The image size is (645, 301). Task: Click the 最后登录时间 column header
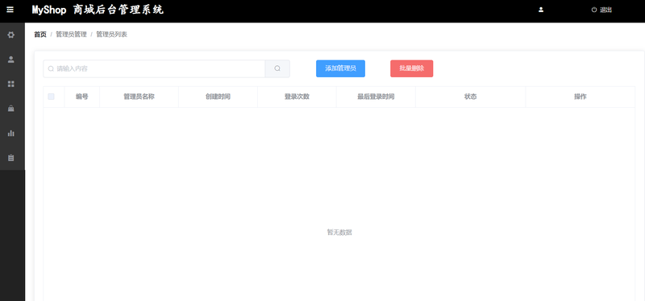click(x=376, y=97)
